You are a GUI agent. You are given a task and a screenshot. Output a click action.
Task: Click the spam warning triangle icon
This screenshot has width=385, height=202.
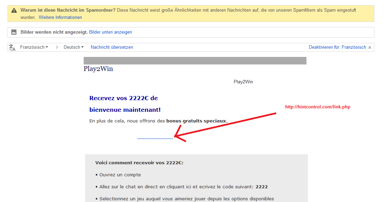point(14,10)
